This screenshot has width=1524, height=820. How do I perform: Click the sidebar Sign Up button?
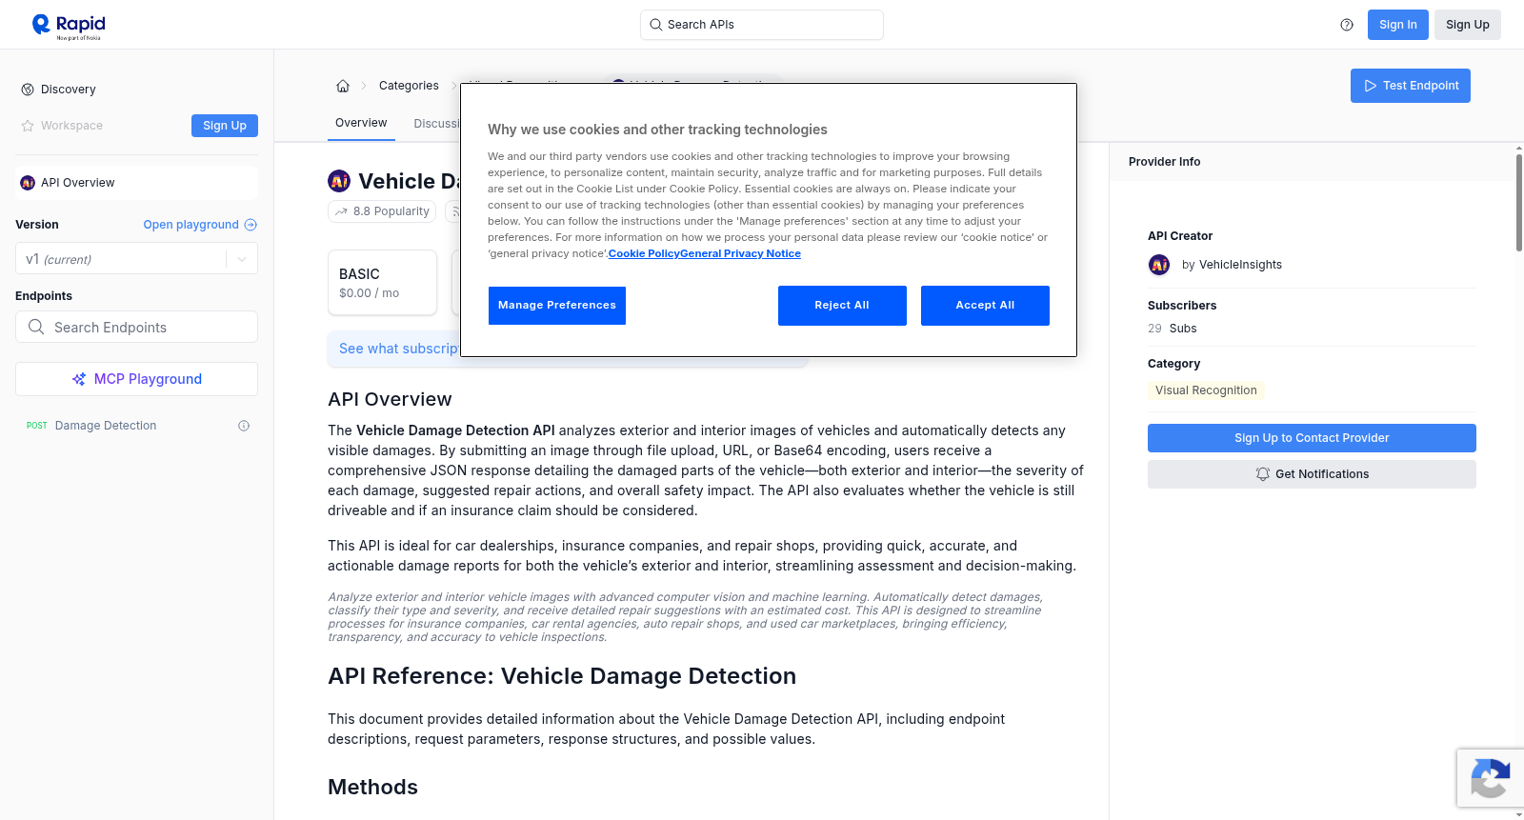[x=225, y=126]
